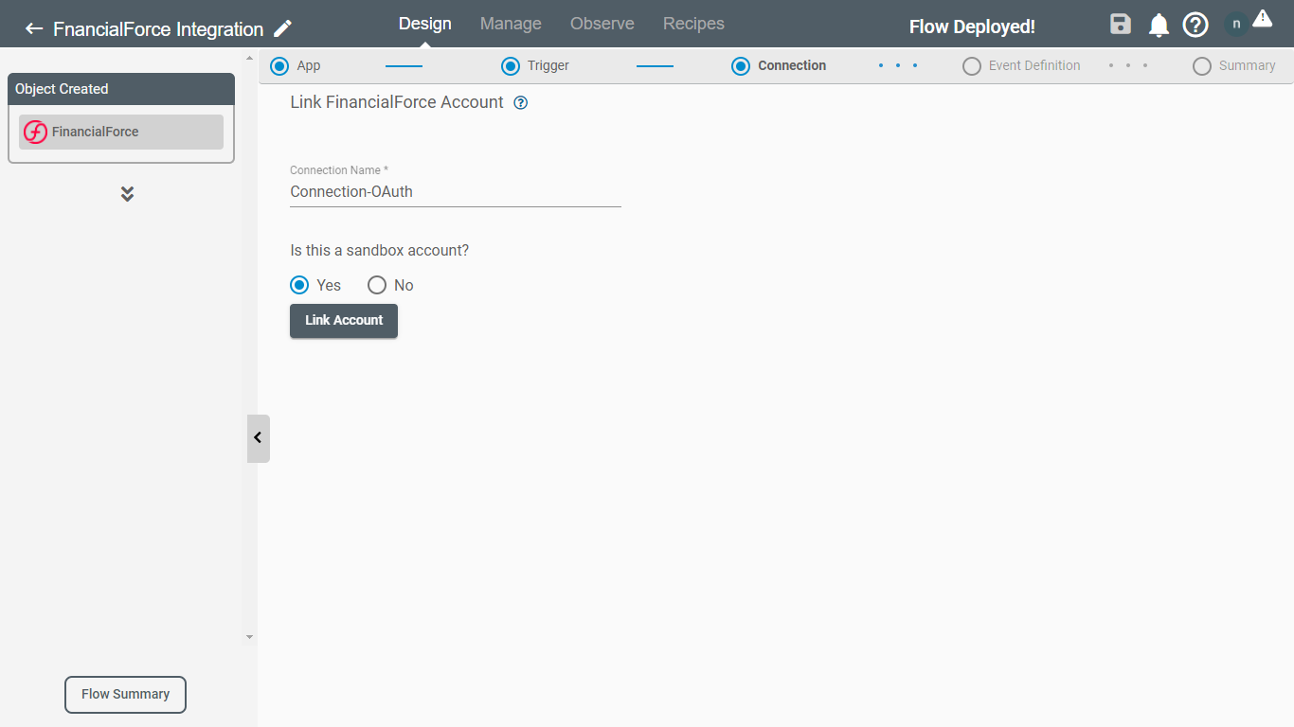This screenshot has width=1294, height=727.
Task: Go back using the left arrow icon
Action: coord(34,28)
